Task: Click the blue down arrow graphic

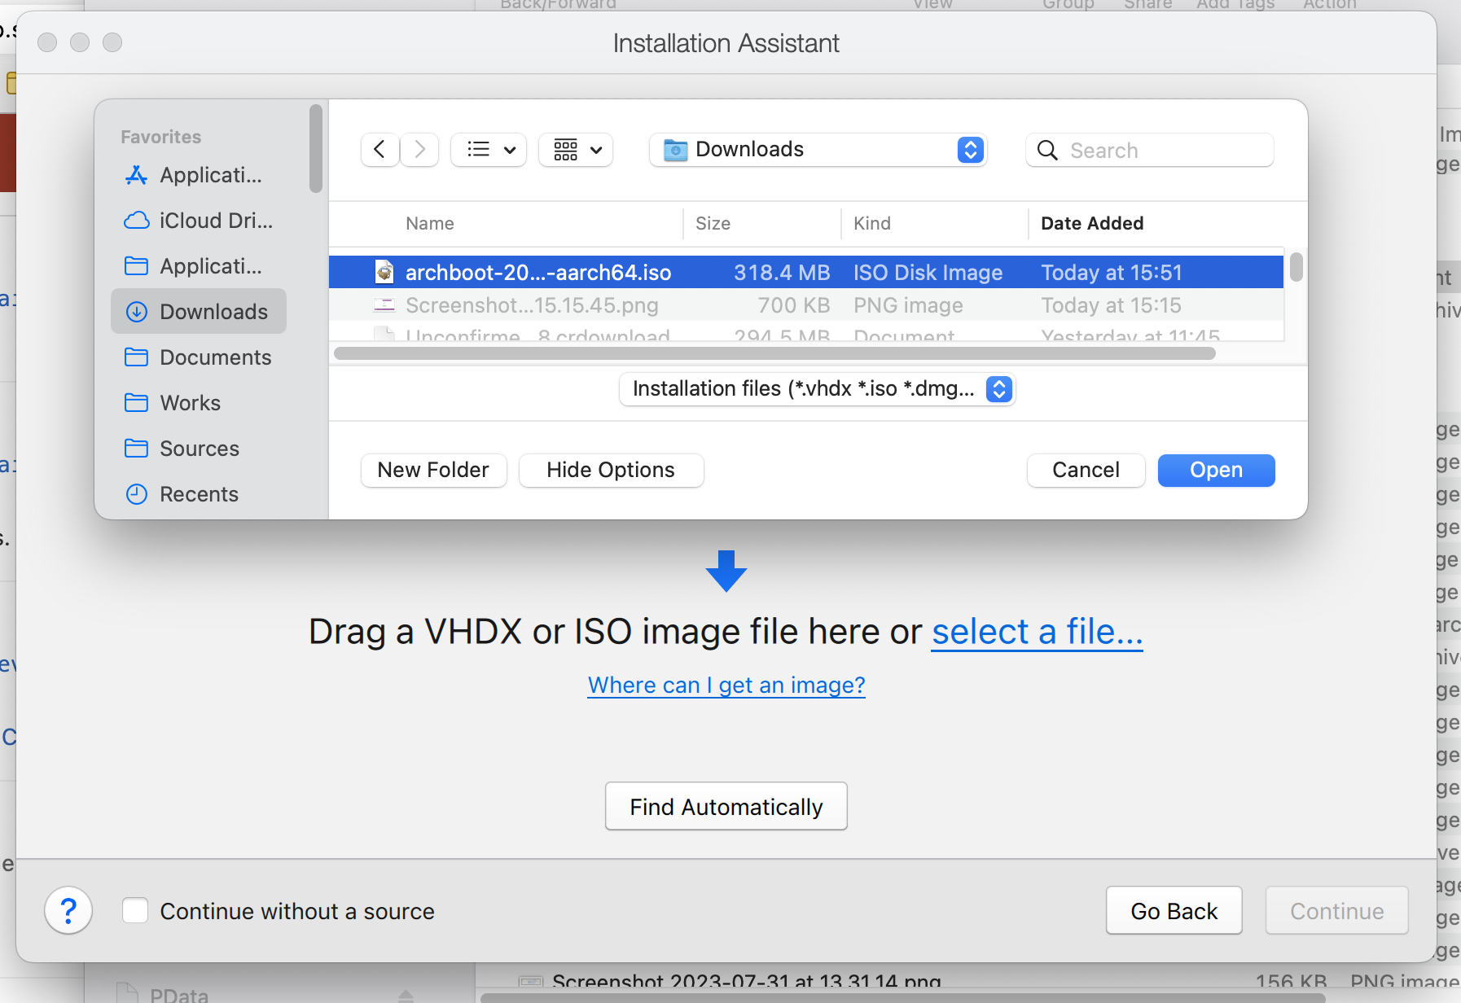Action: [726, 571]
